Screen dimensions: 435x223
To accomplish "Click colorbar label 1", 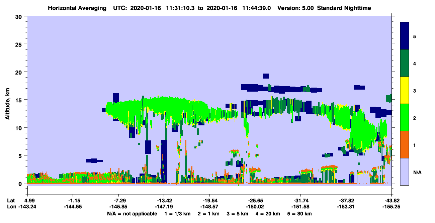I will click(x=415, y=145).
